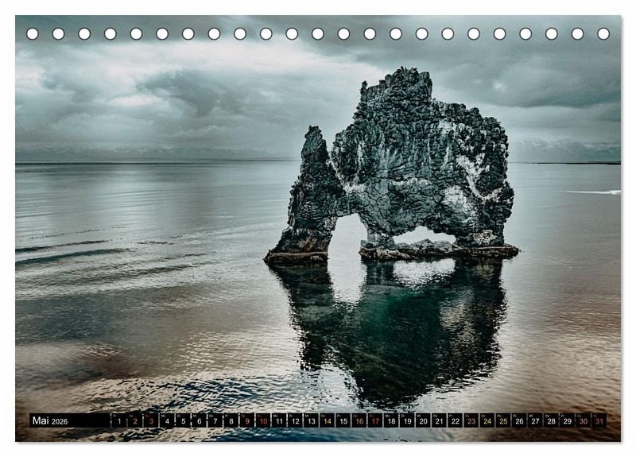Choose the red-marked day 17 cell

375,420
